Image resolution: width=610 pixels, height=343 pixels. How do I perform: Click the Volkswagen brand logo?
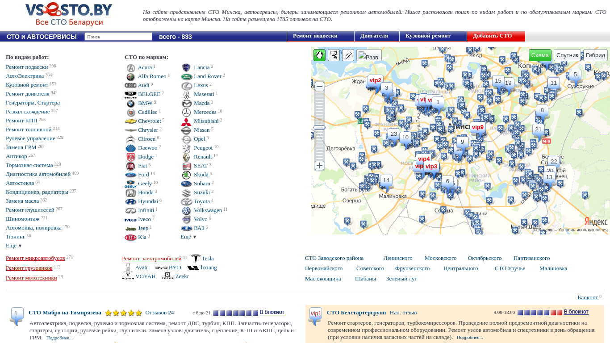(x=186, y=211)
